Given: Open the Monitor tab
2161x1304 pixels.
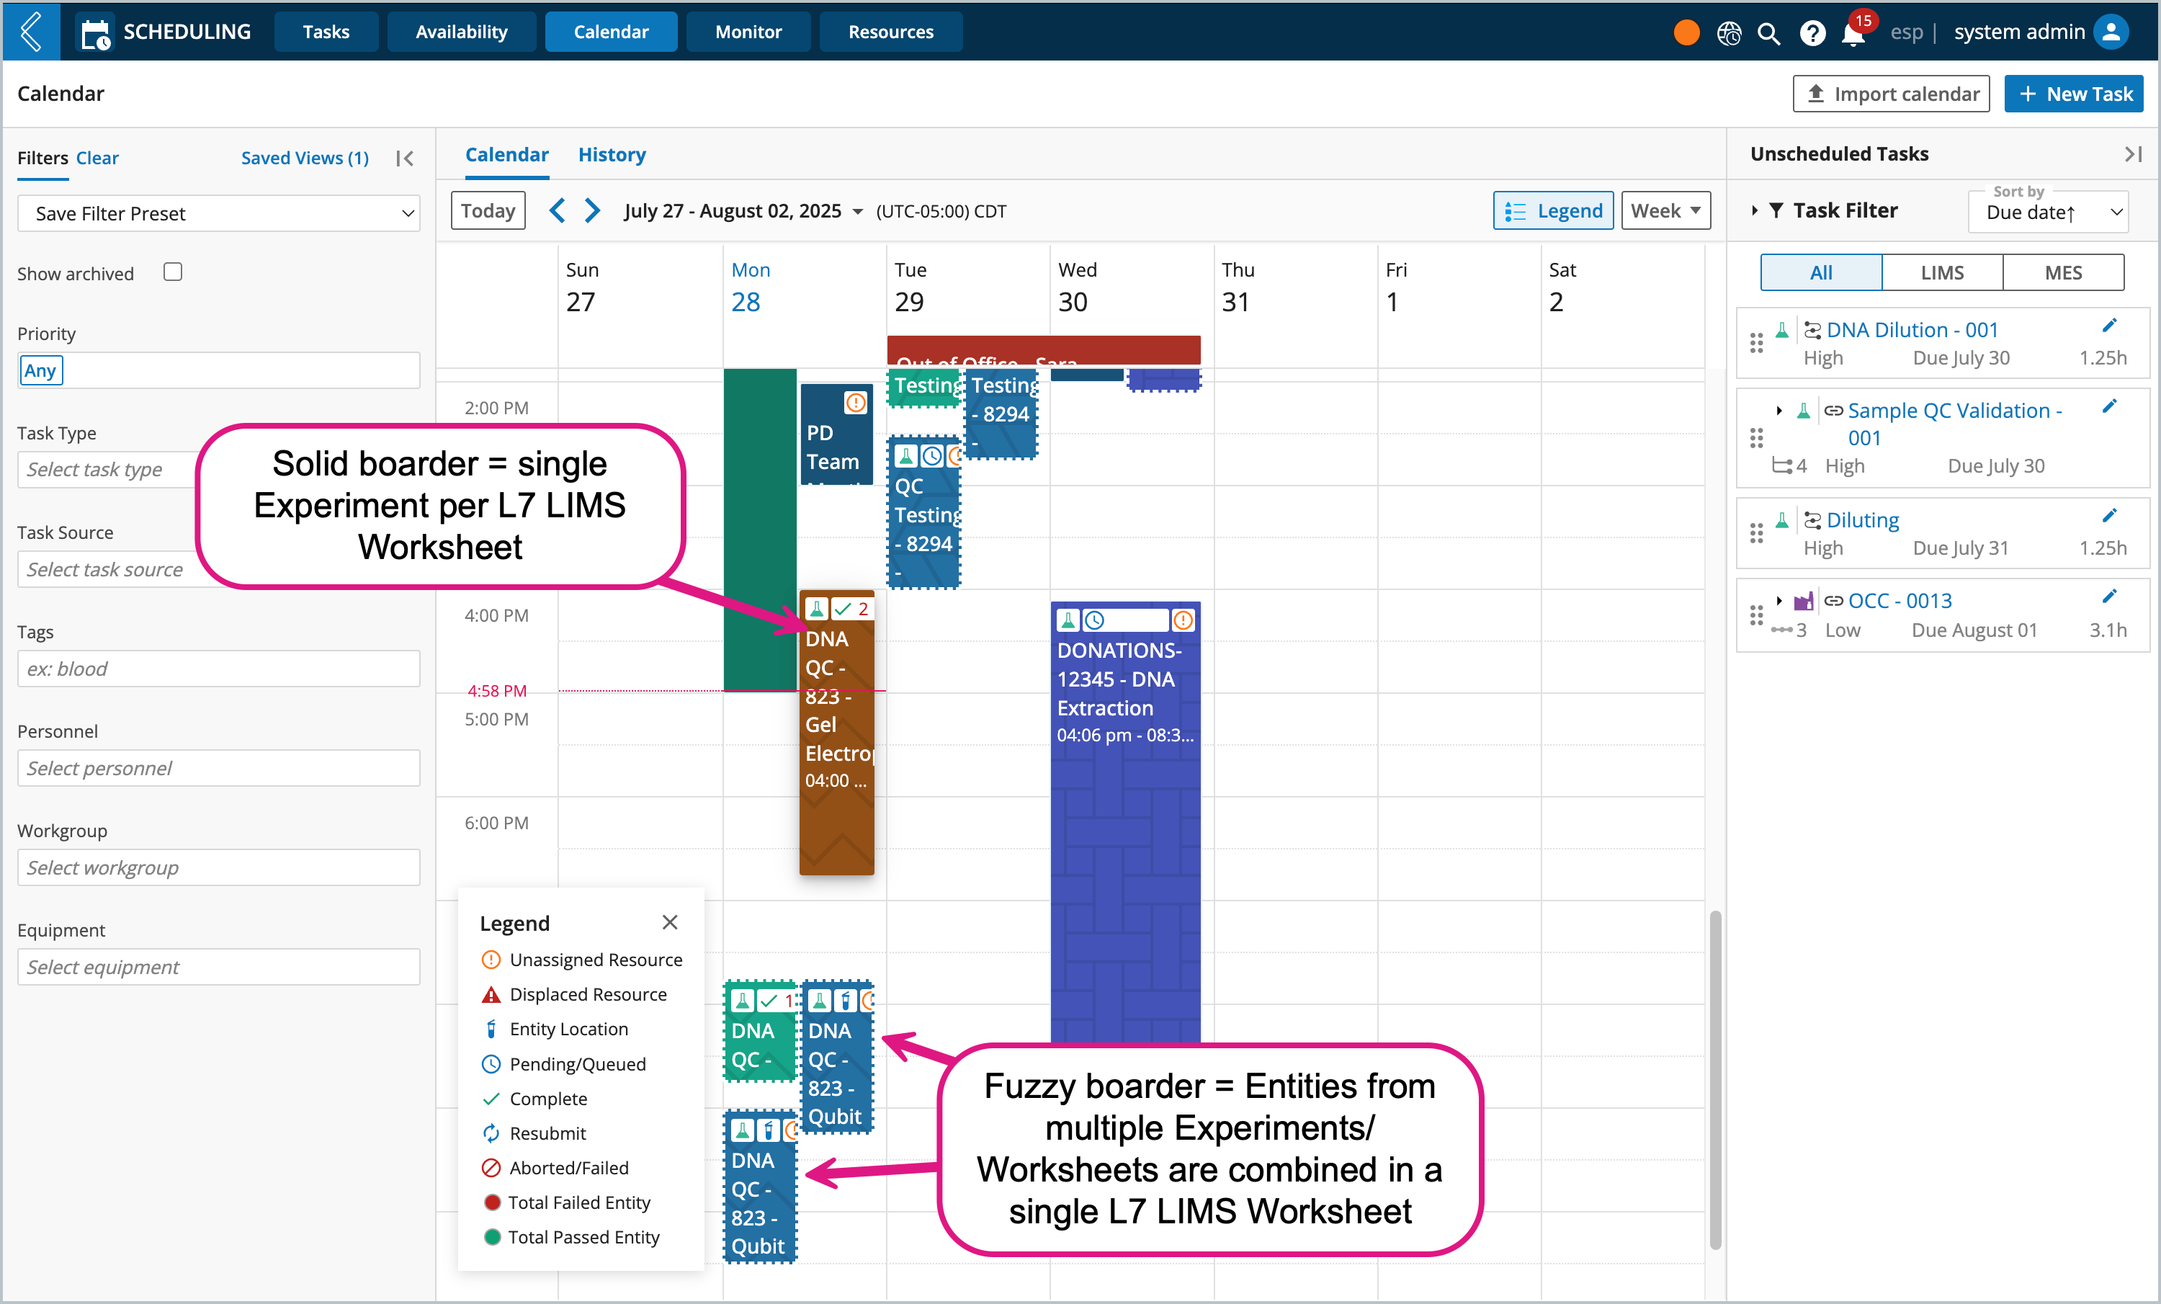Looking at the screenshot, I should coord(748,32).
